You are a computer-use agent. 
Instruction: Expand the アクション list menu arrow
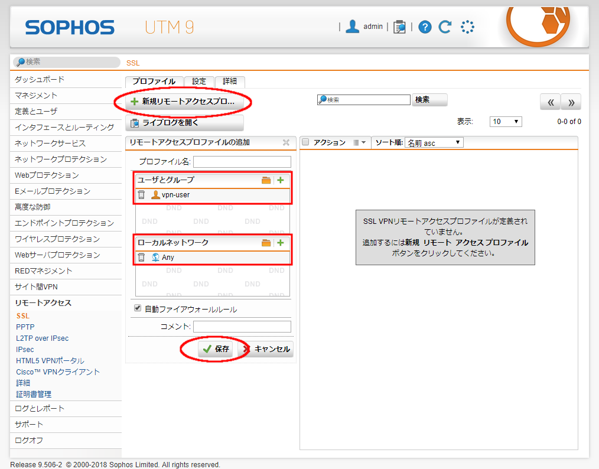[359, 142]
